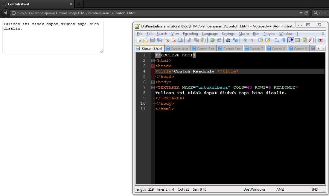Open the Run menu

point(256,34)
